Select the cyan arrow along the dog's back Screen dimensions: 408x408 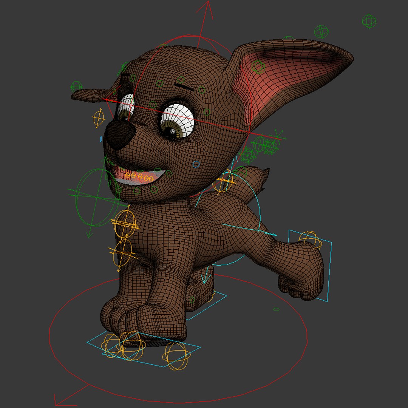click(x=249, y=230)
